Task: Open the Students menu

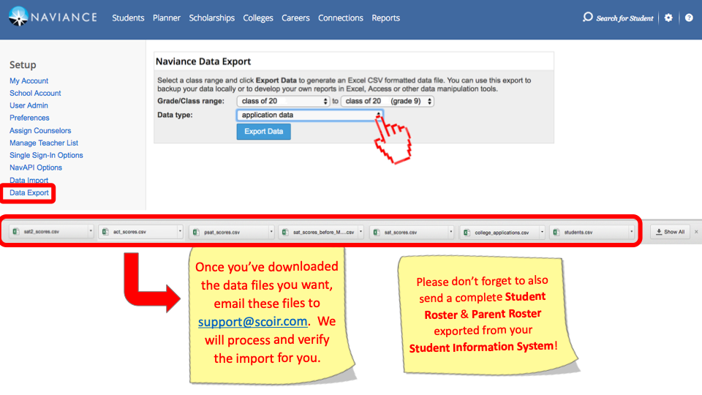Action: point(128,18)
